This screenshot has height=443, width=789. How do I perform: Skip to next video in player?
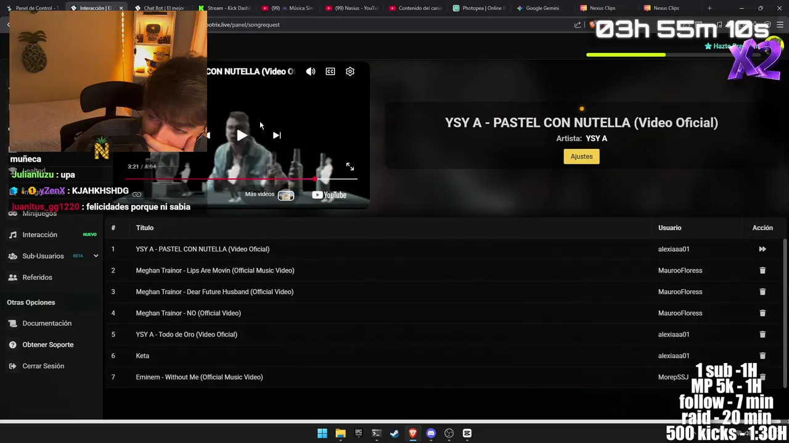277,135
